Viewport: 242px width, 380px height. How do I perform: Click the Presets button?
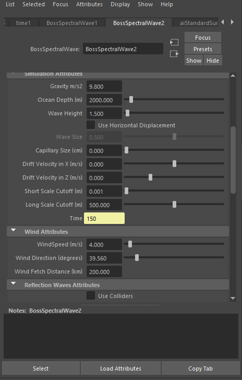point(203,49)
